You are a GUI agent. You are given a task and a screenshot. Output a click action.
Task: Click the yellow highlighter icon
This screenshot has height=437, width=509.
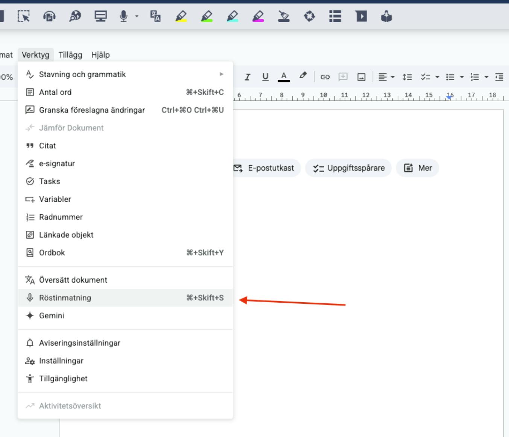click(181, 16)
